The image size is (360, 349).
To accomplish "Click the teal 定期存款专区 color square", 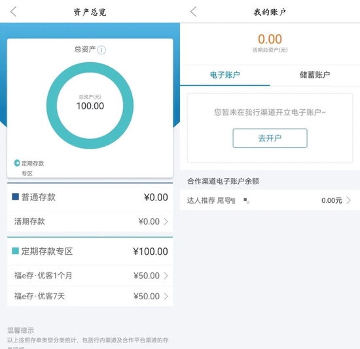I will coord(16,251).
